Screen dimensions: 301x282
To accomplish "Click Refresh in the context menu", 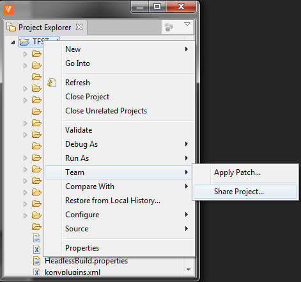I will (x=120, y=83).
